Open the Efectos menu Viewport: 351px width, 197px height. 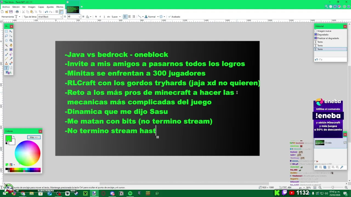click(60, 7)
